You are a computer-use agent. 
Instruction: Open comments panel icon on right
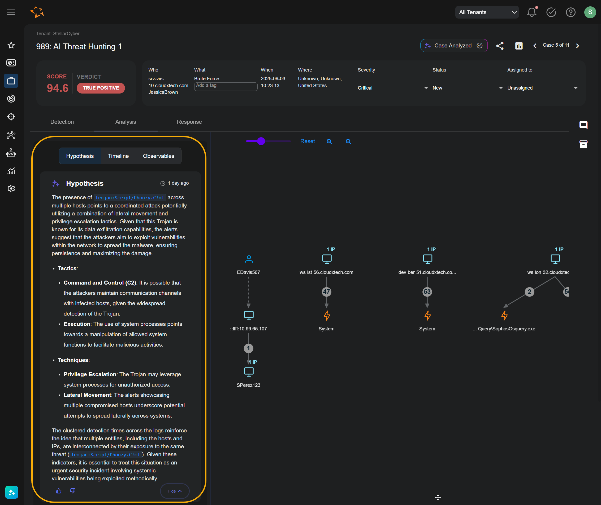(583, 125)
